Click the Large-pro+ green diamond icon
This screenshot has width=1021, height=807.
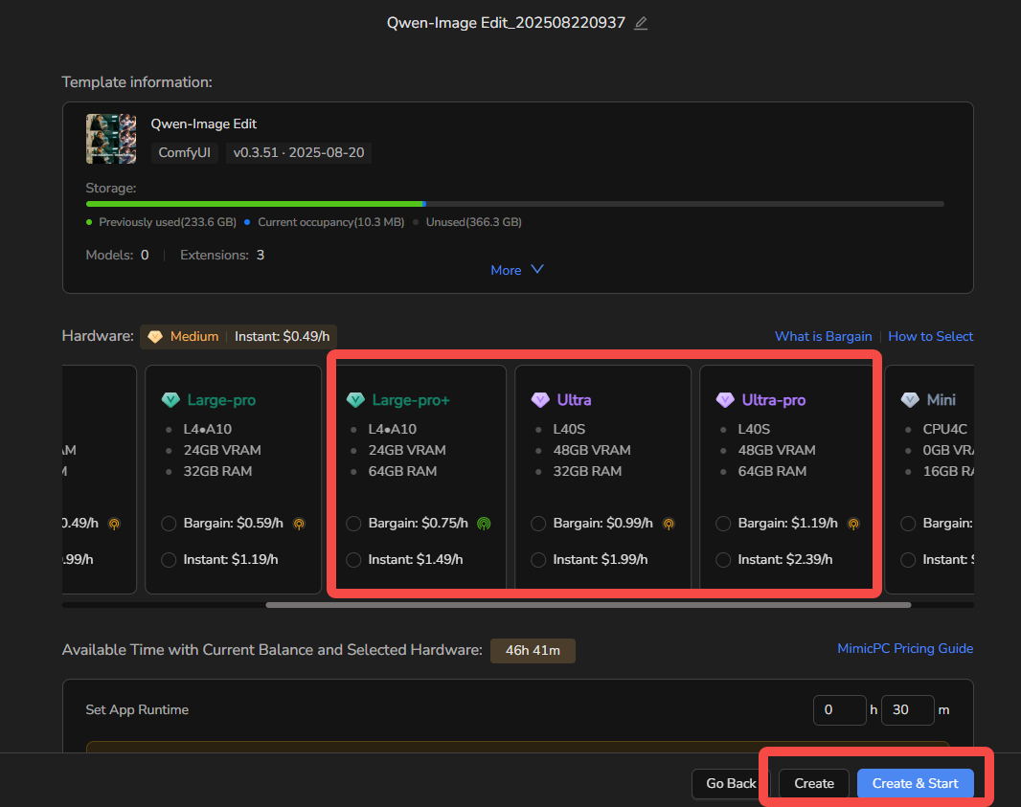click(x=355, y=400)
